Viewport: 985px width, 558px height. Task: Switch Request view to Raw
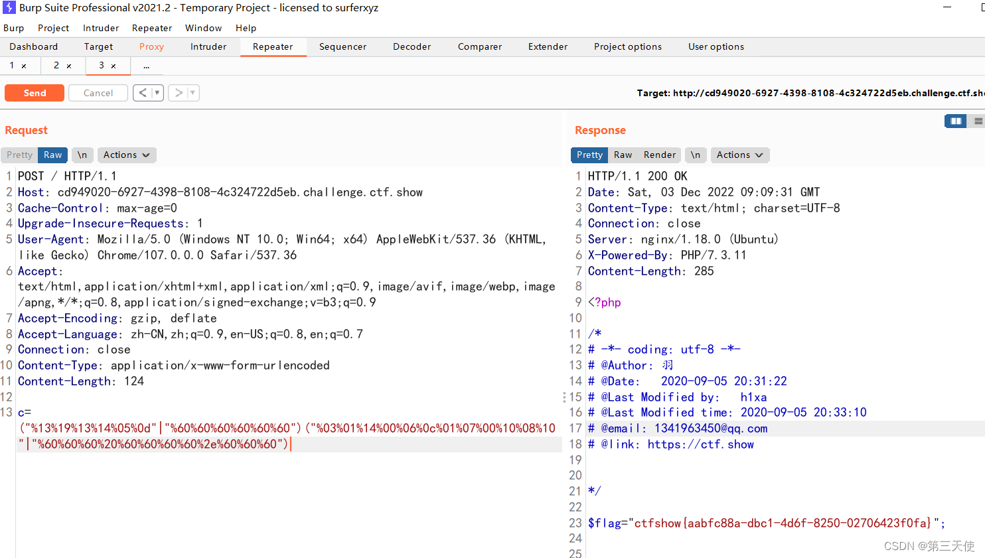(x=53, y=155)
